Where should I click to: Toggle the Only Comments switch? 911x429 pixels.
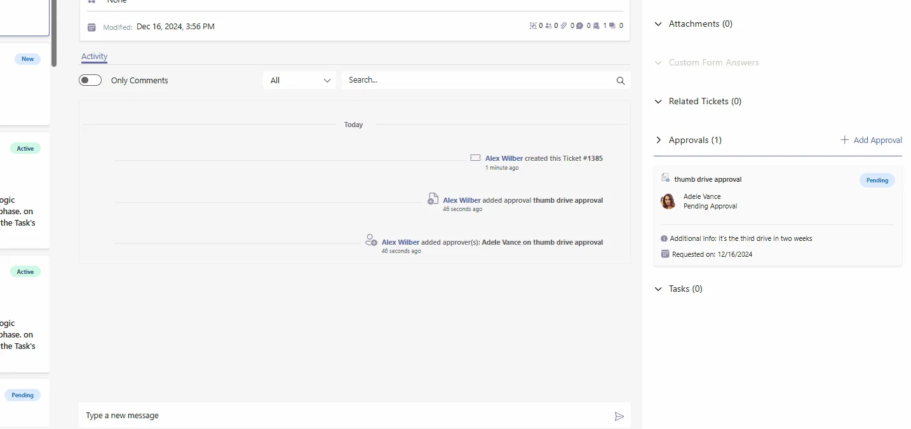pyautogui.click(x=90, y=80)
